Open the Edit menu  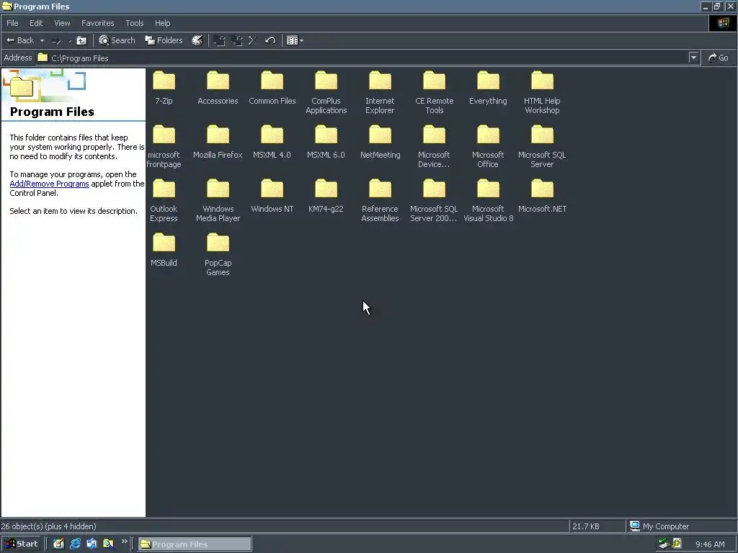pyautogui.click(x=36, y=23)
